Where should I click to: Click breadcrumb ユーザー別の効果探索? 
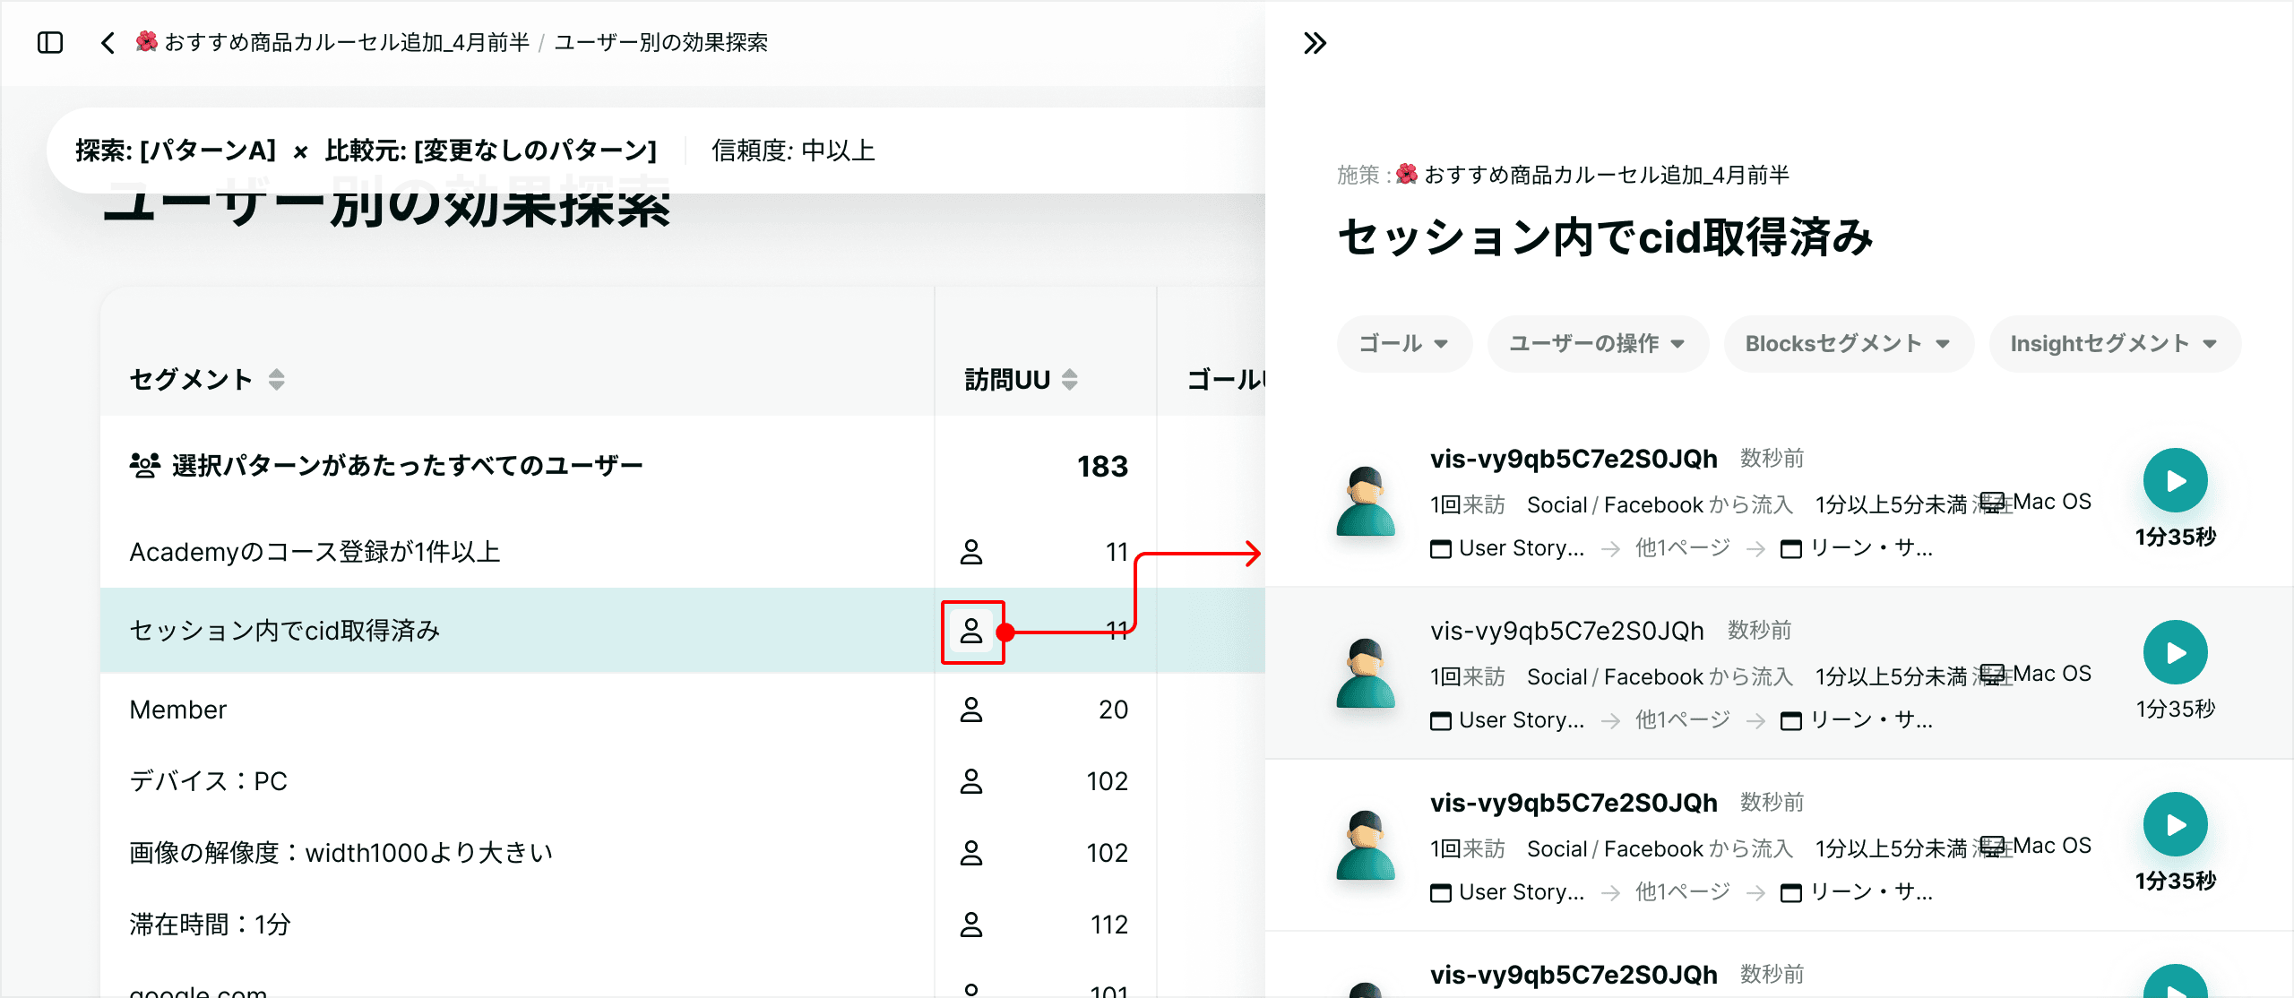pyautogui.click(x=661, y=42)
